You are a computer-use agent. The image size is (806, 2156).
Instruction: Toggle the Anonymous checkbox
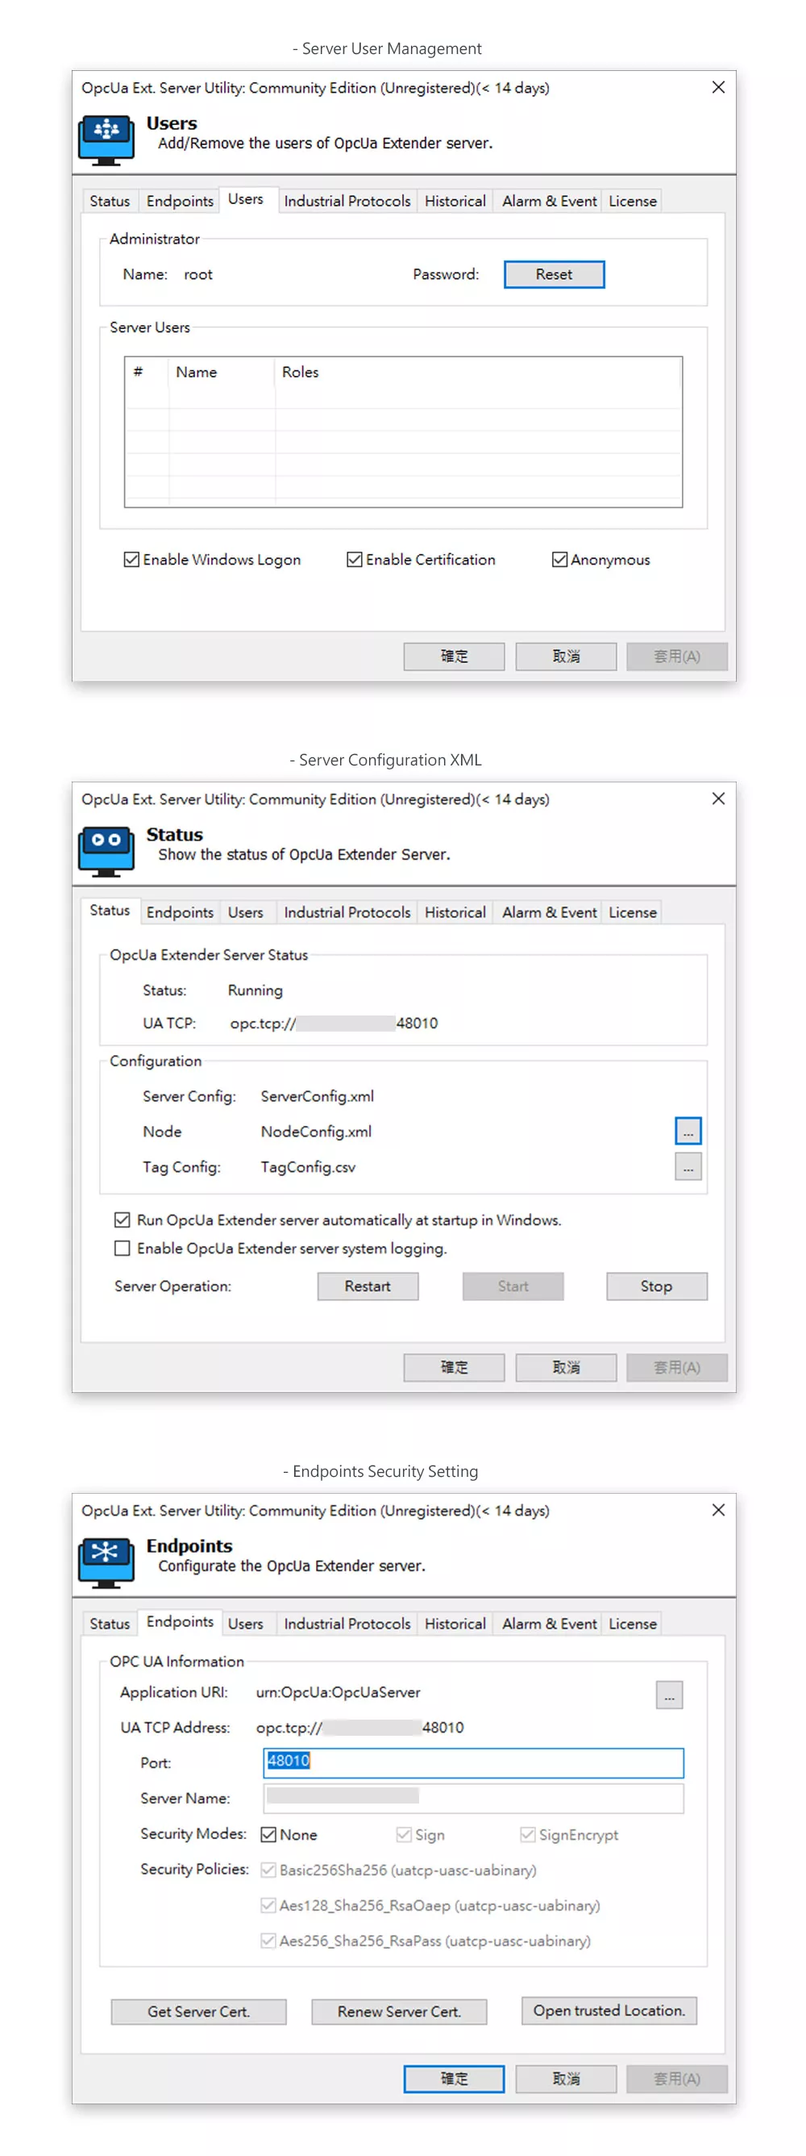[x=559, y=559]
